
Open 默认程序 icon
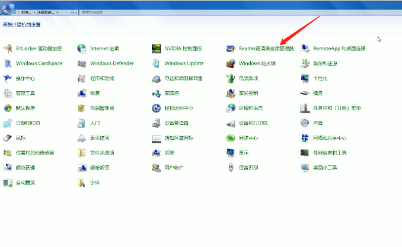coord(8,108)
